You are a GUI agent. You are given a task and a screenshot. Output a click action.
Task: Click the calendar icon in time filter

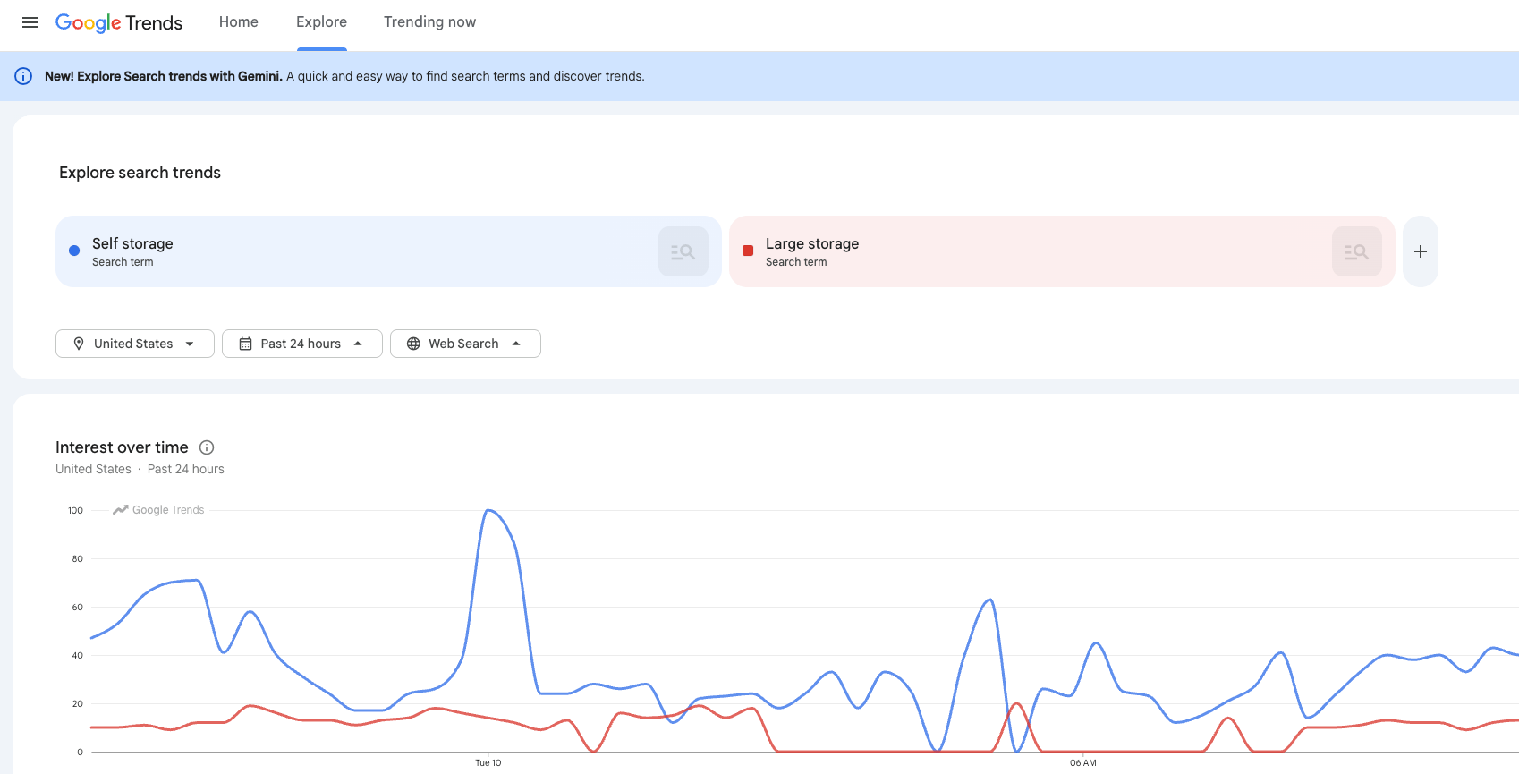pyautogui.click(x=245, y=344)
